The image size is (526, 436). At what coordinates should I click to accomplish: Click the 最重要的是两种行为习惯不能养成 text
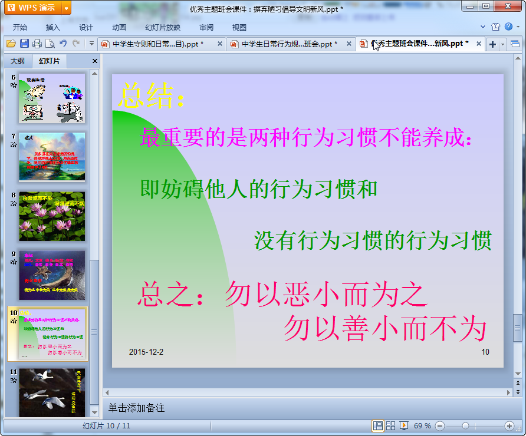306,137
